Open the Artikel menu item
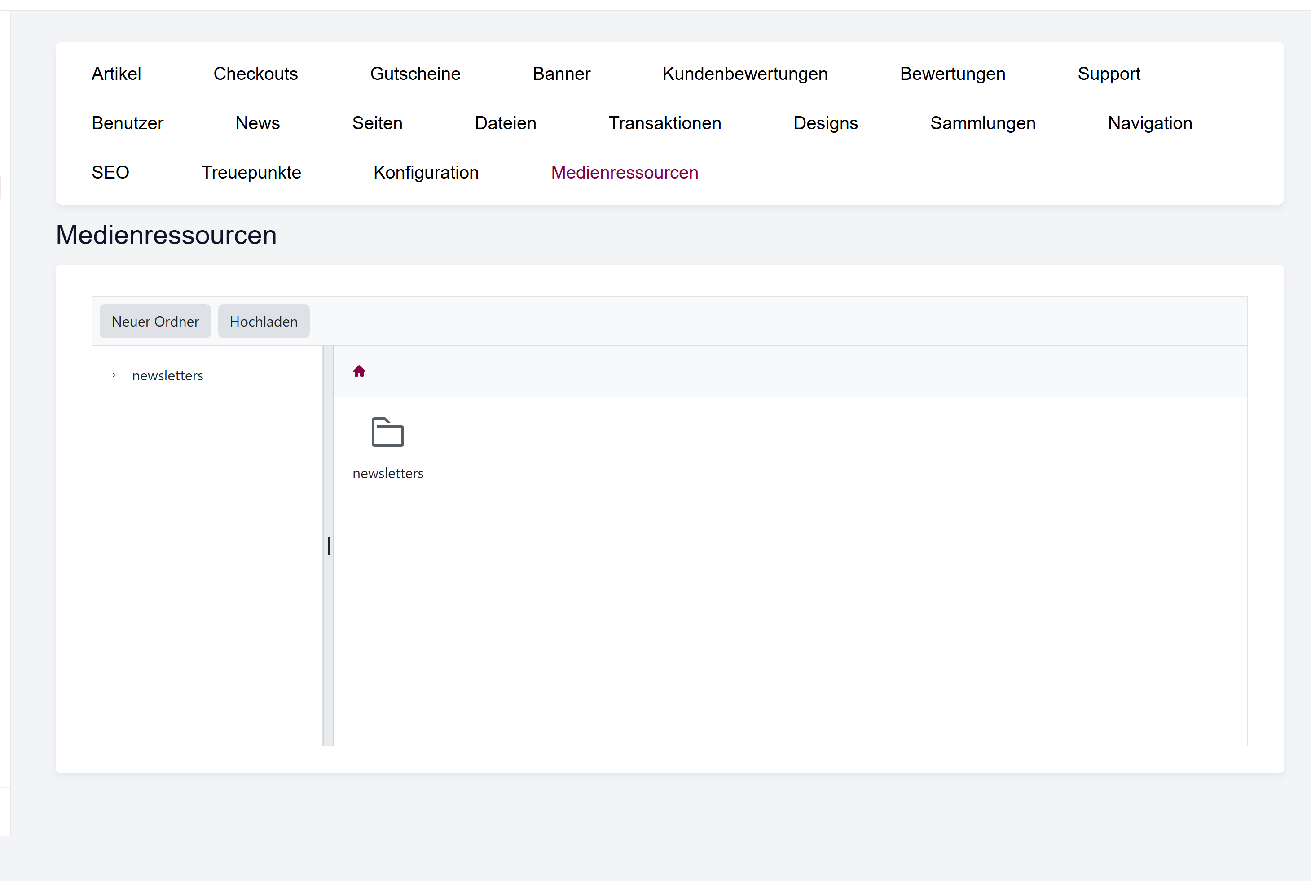The image size is (1311, 881). click(x=116, y=74)
